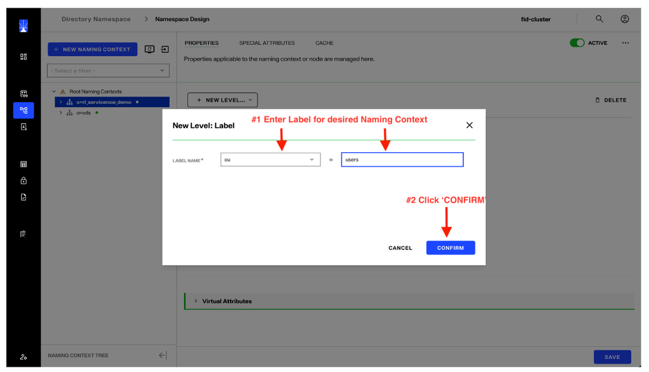
Task: Click NEW NAMING CONTEXT button
Action: click(92, 50)
